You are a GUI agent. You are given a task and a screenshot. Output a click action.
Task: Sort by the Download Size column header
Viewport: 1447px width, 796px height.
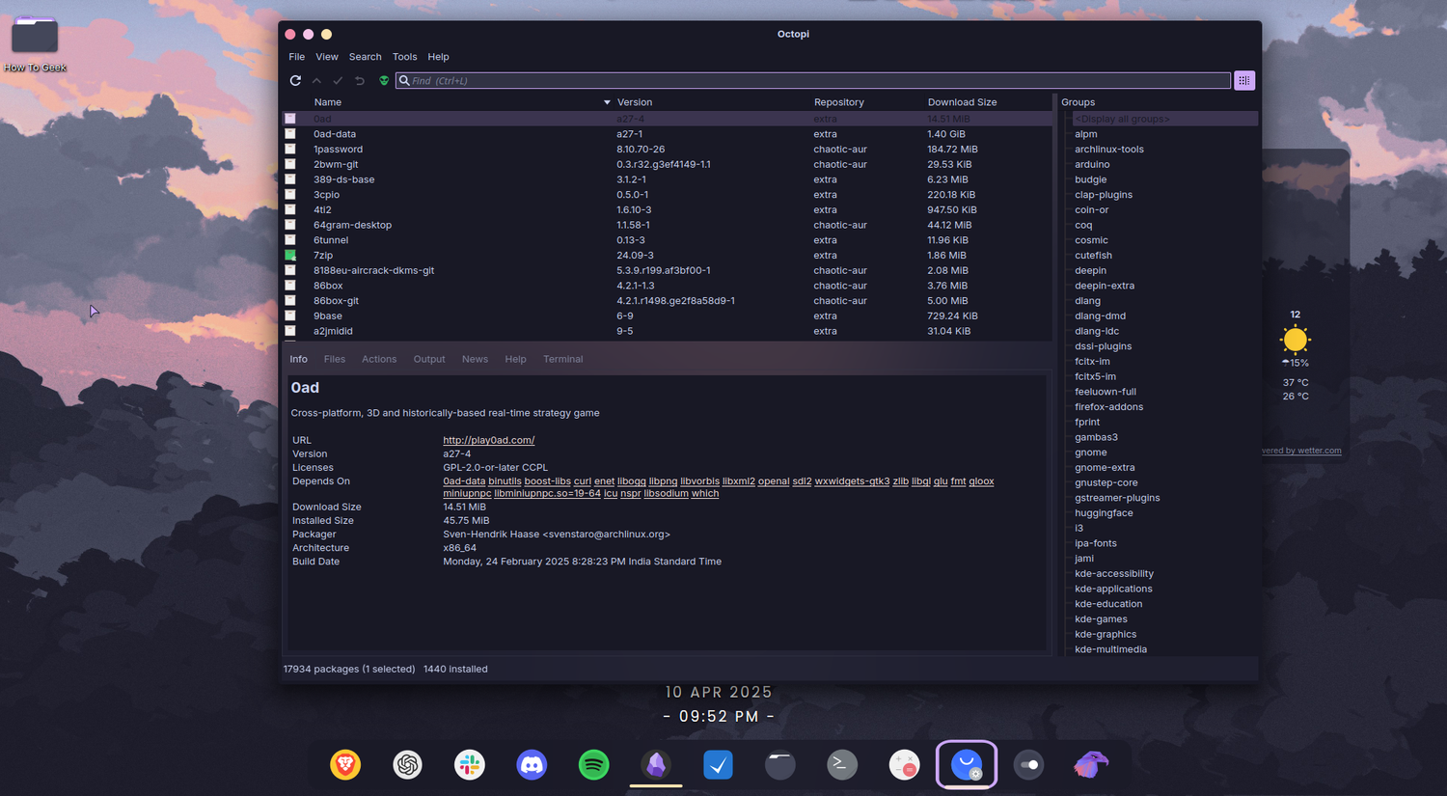tap(962, 102)
